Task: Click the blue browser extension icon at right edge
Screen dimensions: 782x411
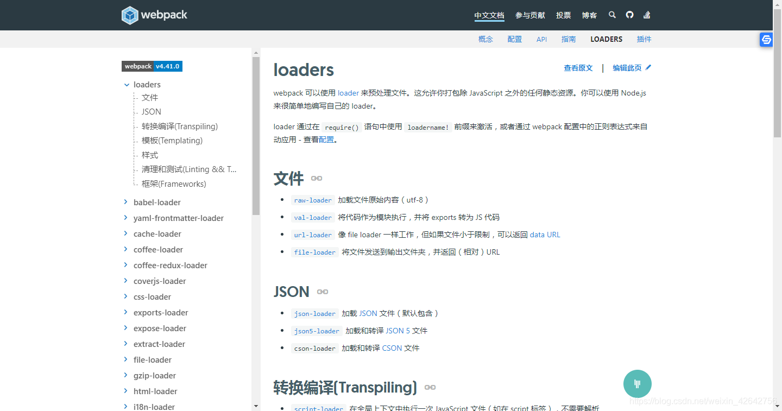Action: click(x=766, y=40)
